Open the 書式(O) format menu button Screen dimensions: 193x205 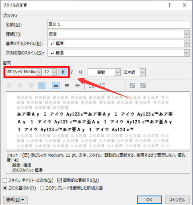point(15,200)
